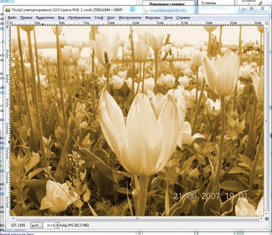The height and width of the screenshot is (235, 272).
Task: Open the Фильтры menu
Action: coord(153,17)
